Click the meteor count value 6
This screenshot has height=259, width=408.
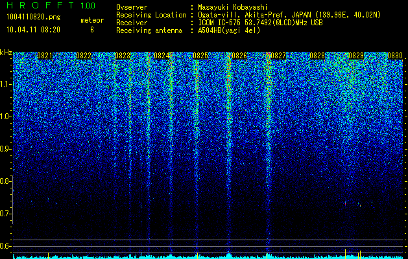pyautogui.click(x=92, y=30)
